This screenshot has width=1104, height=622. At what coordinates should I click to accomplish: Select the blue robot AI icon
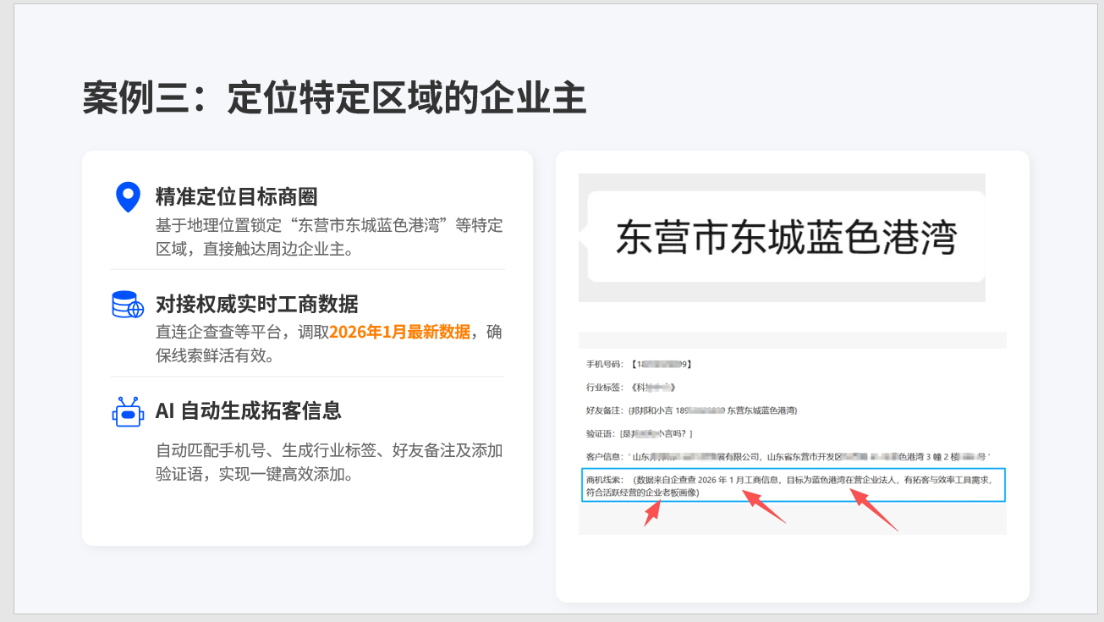(x=128, y=411)
